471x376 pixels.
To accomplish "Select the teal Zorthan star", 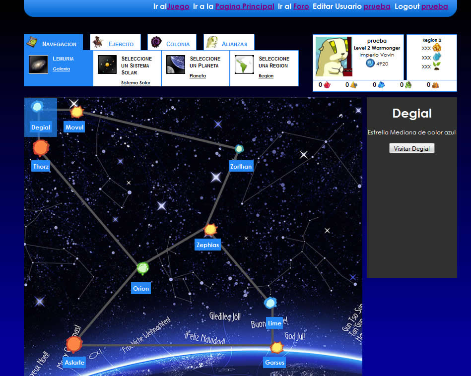I will (x=239, y=148).
